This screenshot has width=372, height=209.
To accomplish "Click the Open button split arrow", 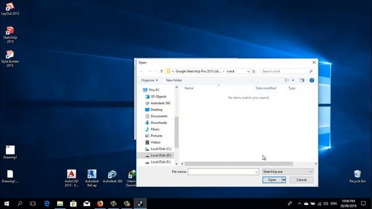I will point(284,180).
